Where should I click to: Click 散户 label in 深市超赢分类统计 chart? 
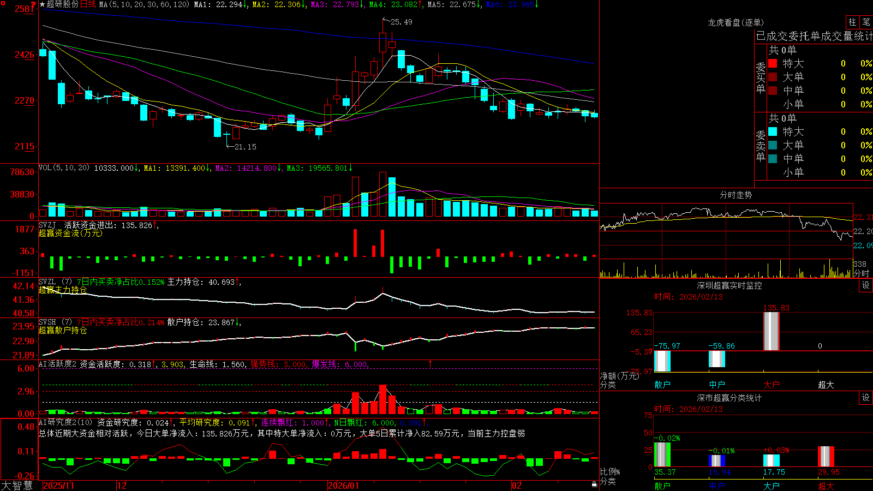662,486
